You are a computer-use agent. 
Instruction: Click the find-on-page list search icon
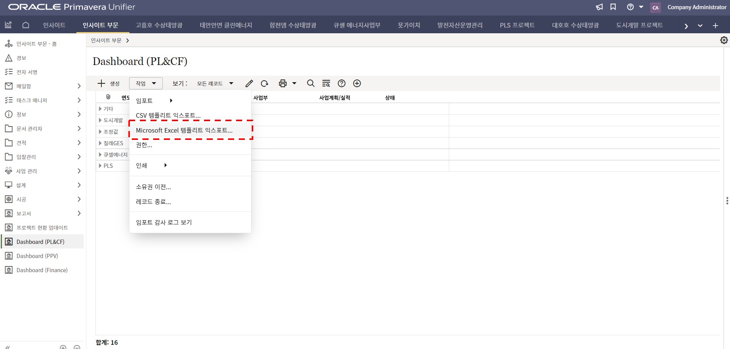click(x=326, y=83)
